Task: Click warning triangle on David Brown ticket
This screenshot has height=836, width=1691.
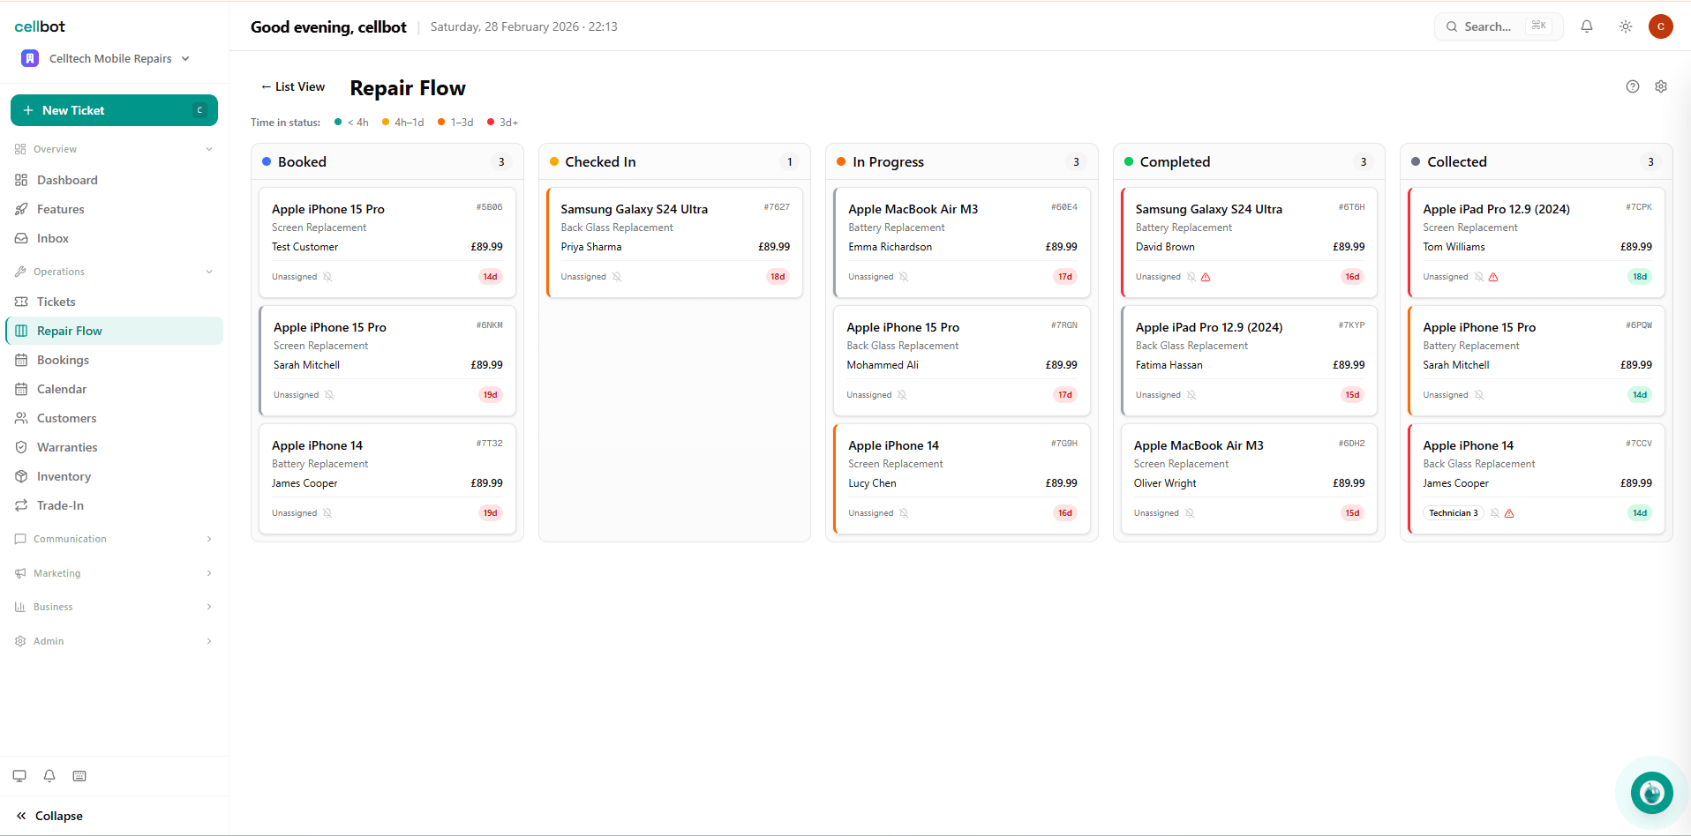Action: 1206,277
